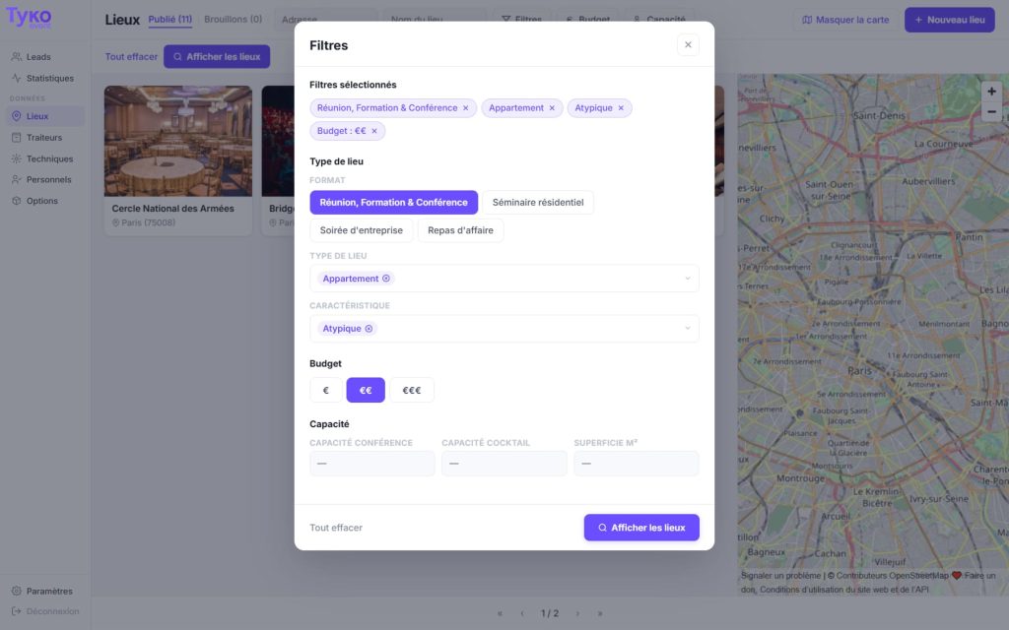The image size is (1009, 630).
Task: Click the Adresse search field
Action: (326, 20)
